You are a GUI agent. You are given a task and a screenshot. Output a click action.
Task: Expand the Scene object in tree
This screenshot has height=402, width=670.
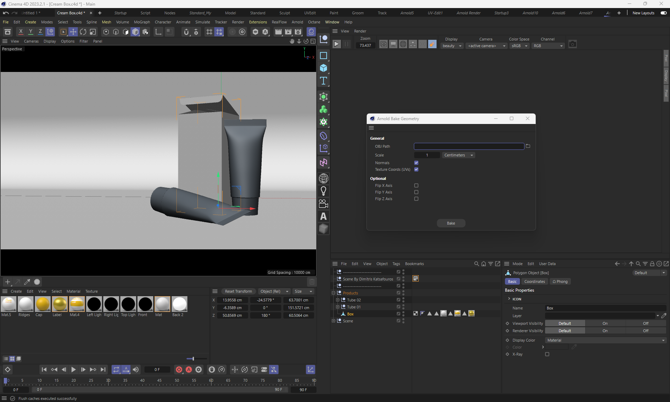click(x=333, y=321)
